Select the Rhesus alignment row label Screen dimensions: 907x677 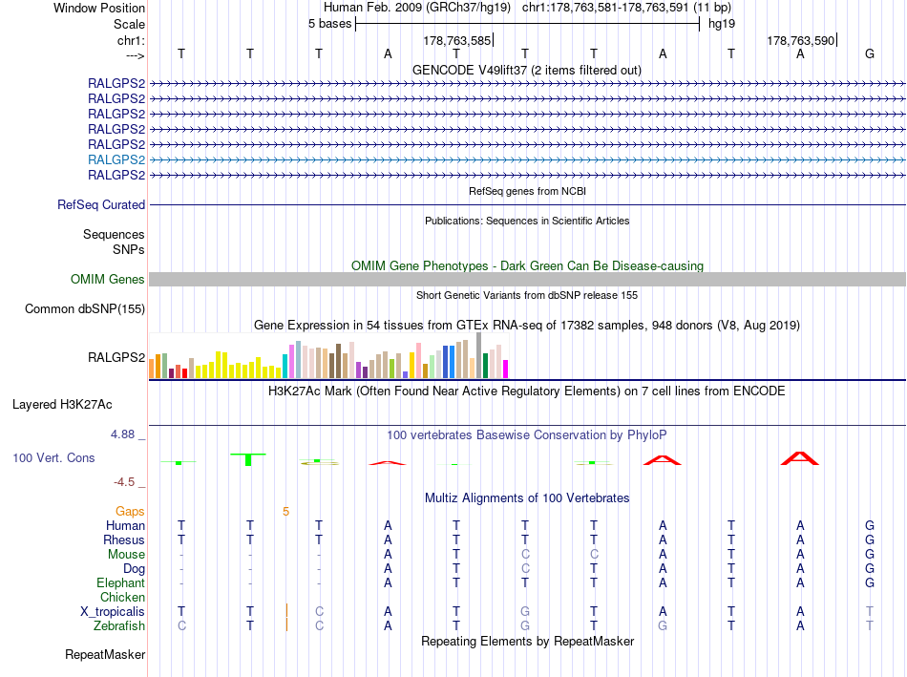tap(124, 539)
